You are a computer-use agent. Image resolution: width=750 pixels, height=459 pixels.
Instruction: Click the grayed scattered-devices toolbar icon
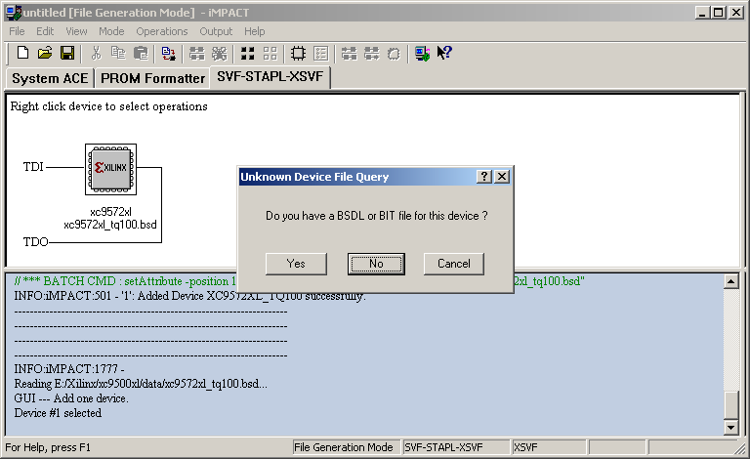(x=219, y=53)
